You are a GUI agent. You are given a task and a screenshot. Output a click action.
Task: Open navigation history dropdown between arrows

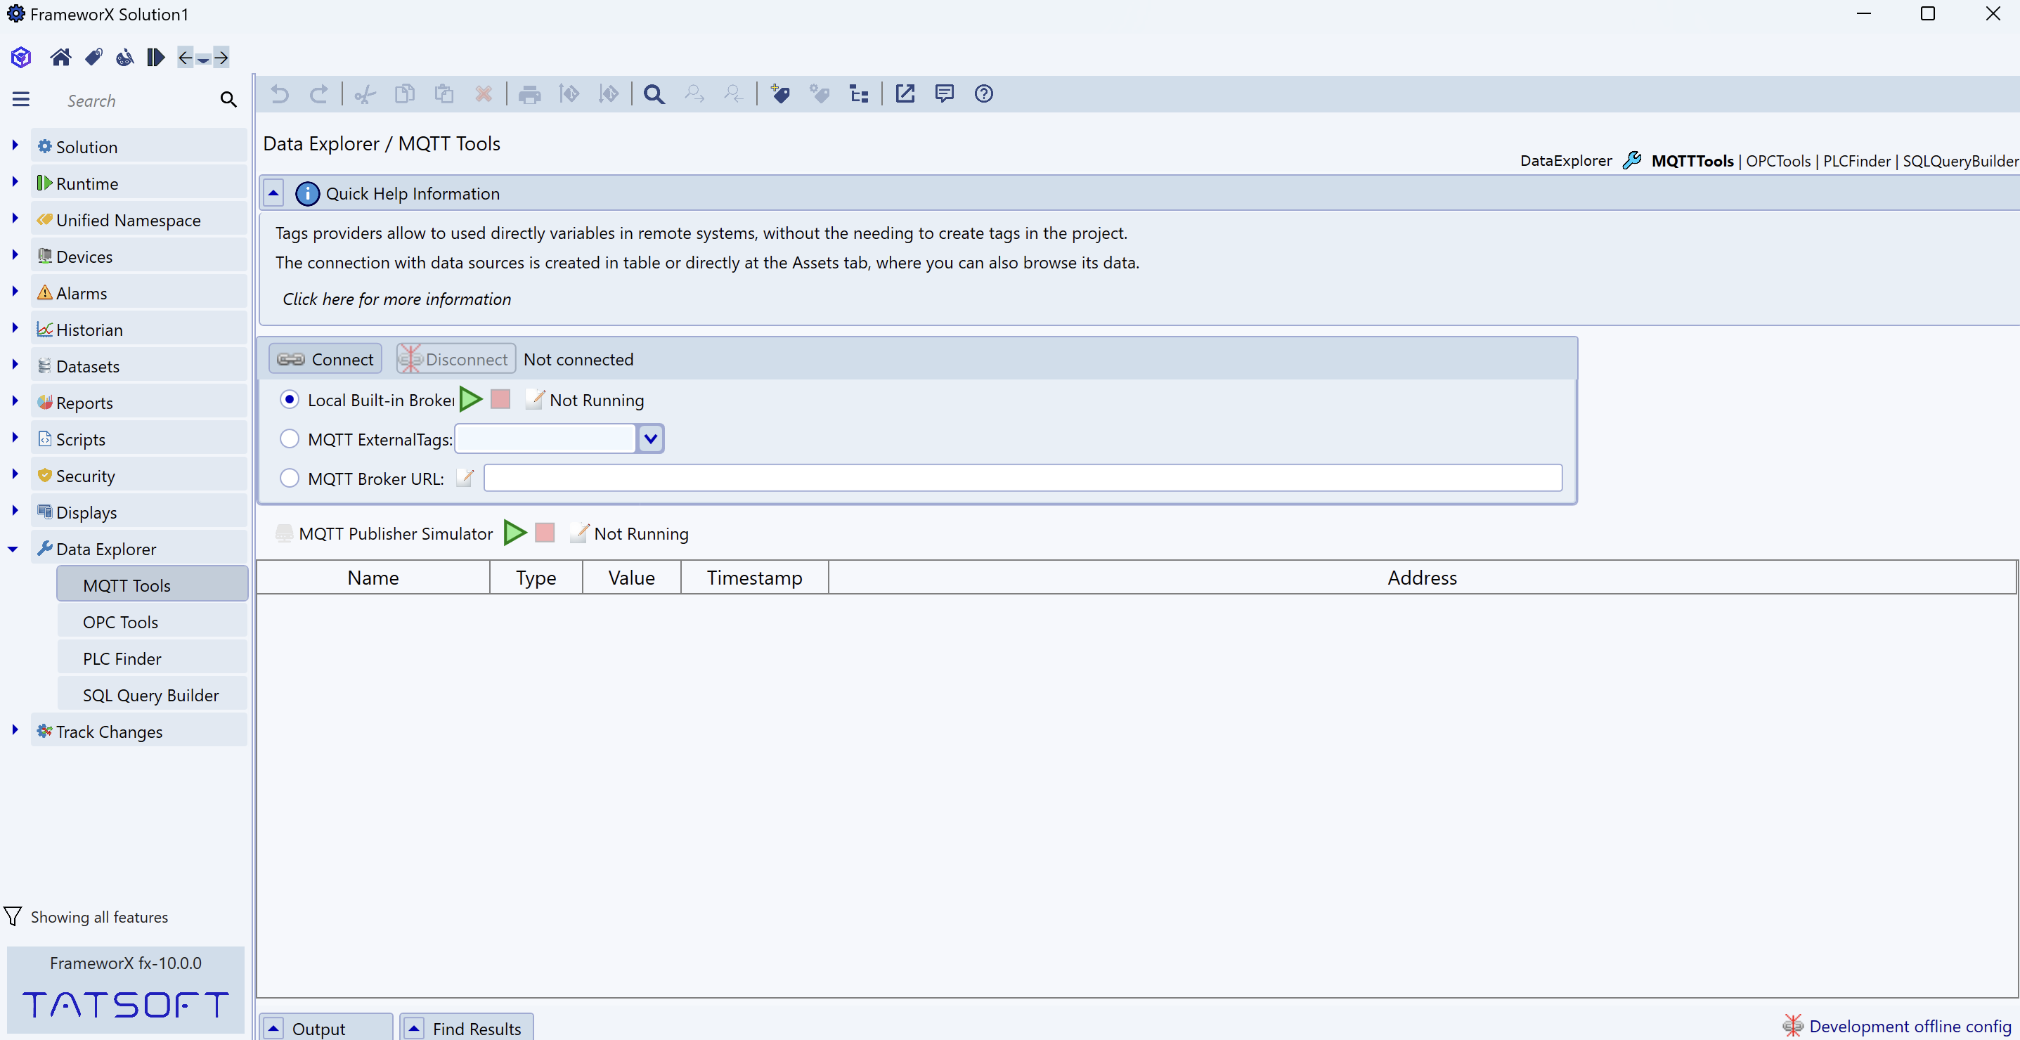coord(203,60)
